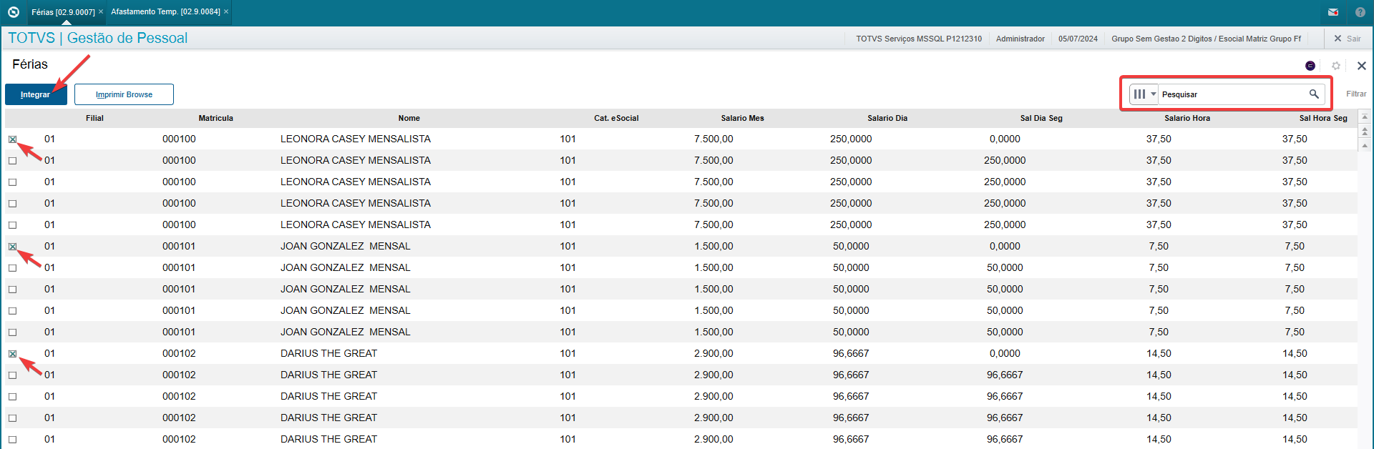This screenshot has height=449, width=1374.
Task: Click the Filial column header
Action: (x=94, y=118)
